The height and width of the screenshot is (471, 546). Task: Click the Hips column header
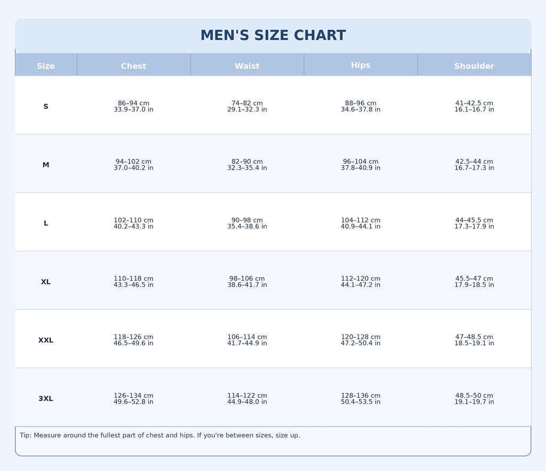point(360,65)
